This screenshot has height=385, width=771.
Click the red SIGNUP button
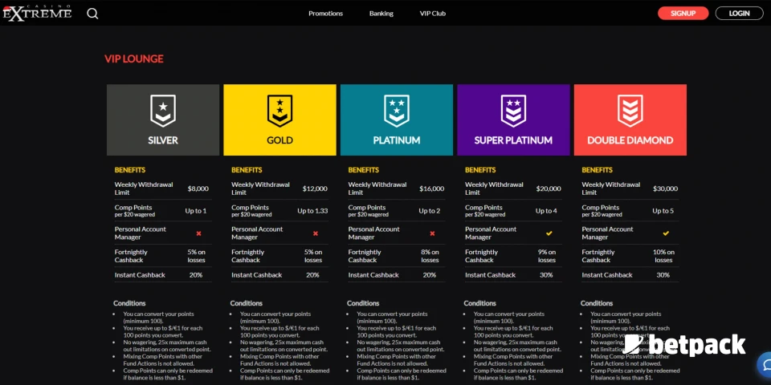coord(683,14)
